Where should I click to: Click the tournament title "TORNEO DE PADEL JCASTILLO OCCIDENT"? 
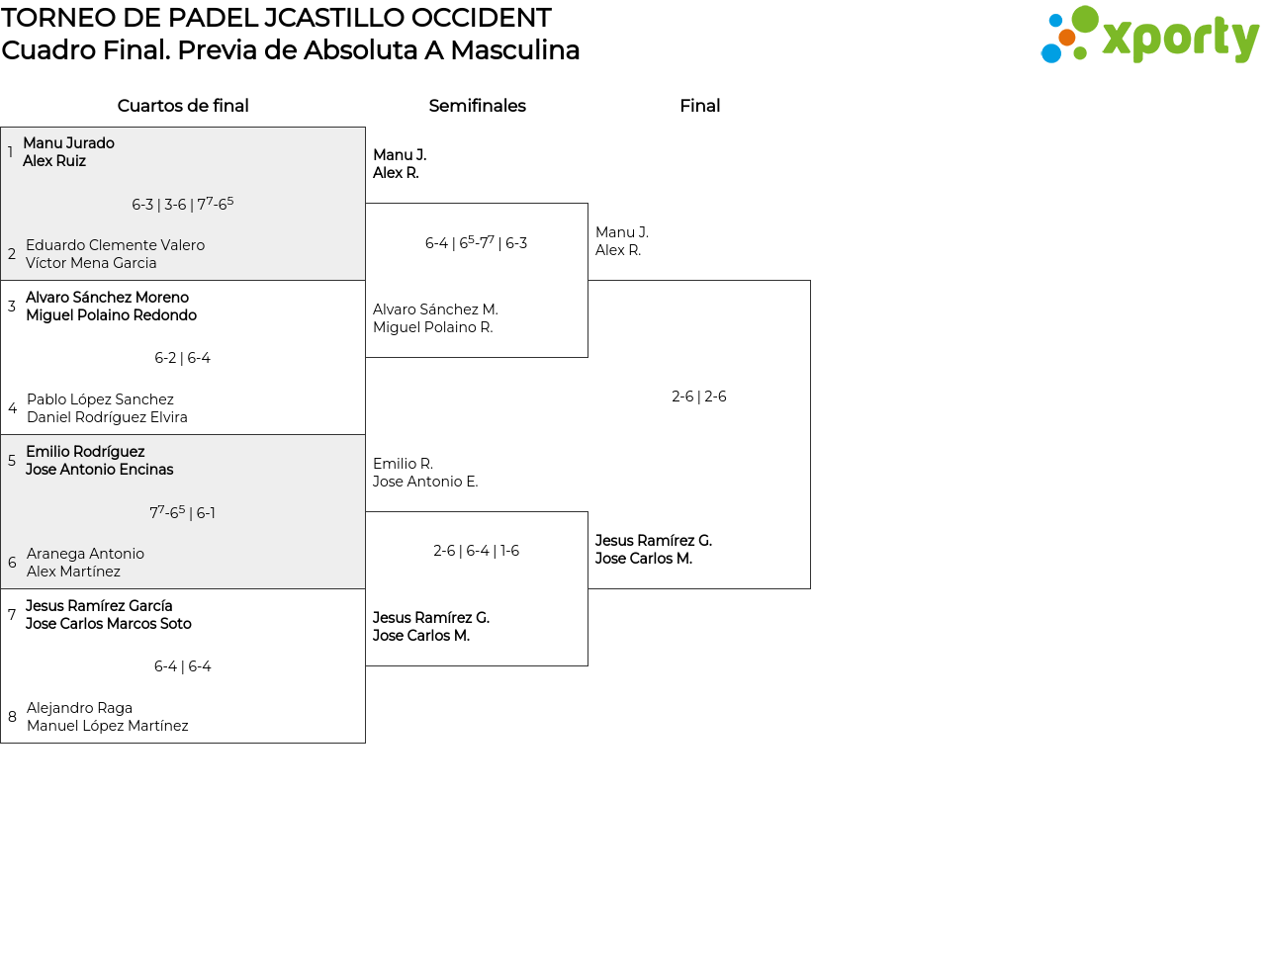(x=276, y=18)
